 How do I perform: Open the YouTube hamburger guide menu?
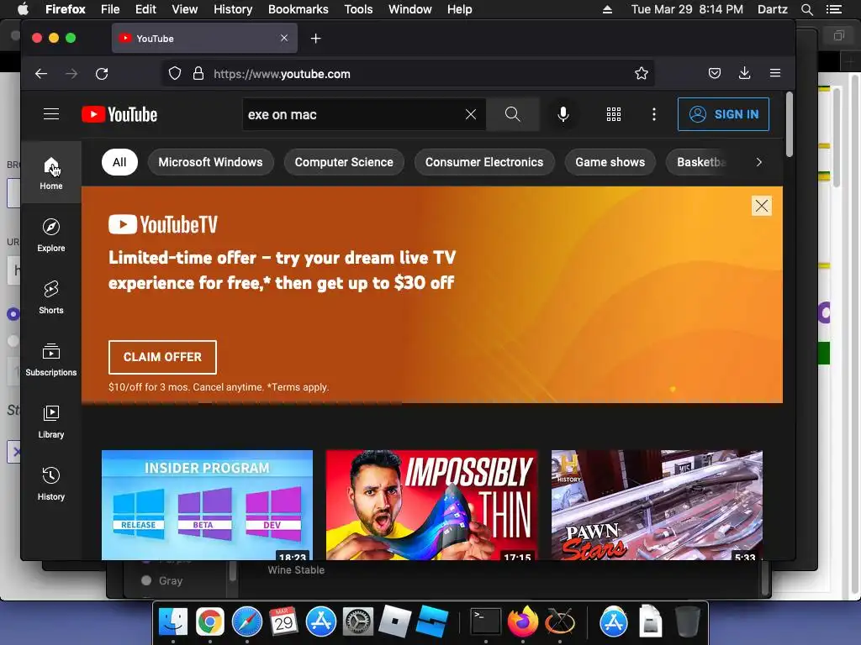coord(51,114)
